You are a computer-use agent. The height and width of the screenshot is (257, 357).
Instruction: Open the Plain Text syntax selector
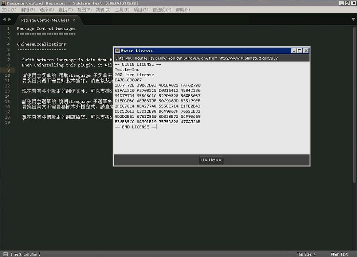[339, 254]
